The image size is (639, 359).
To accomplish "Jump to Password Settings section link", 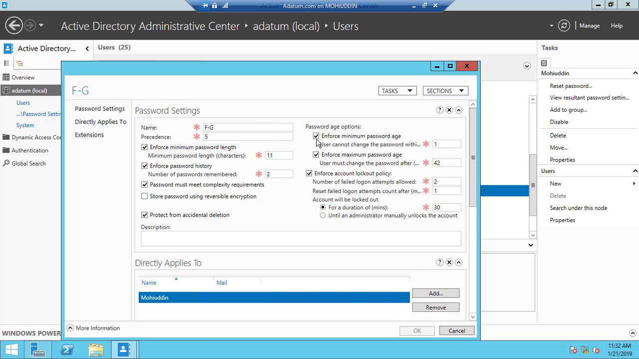I will (100, 109).
